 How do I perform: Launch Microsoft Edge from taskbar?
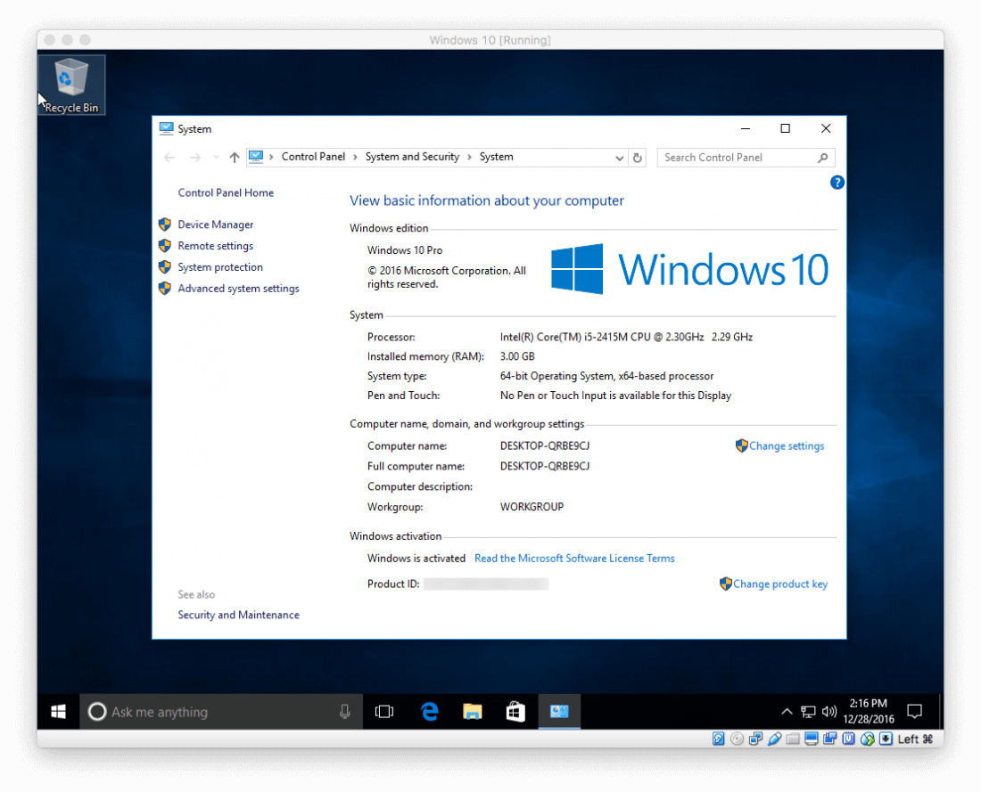point(429,711)
